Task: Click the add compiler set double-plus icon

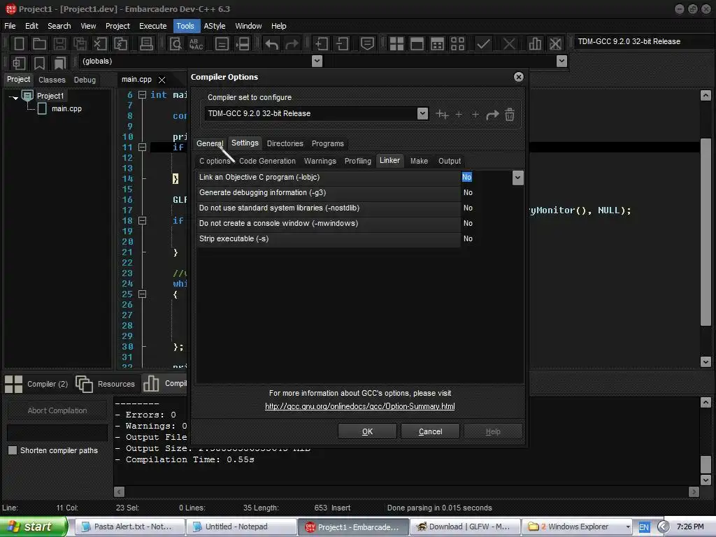Action: coord(442,114)
